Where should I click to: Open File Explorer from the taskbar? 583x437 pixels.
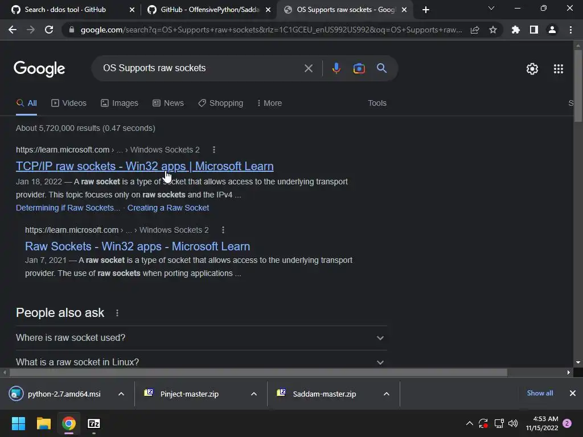tap(43, 423)
